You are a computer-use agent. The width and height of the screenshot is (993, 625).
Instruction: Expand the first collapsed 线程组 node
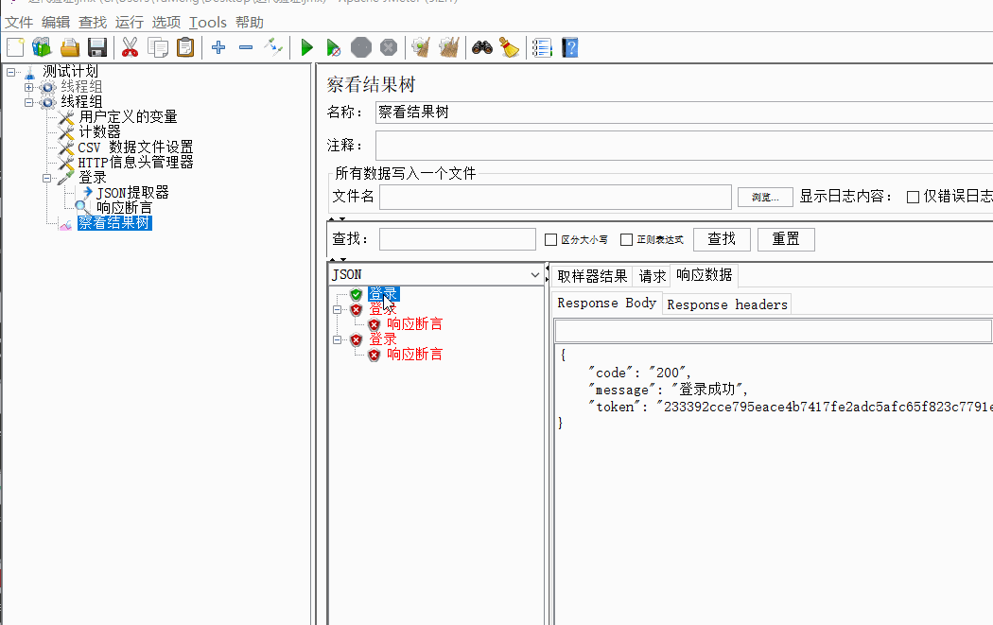29,87
